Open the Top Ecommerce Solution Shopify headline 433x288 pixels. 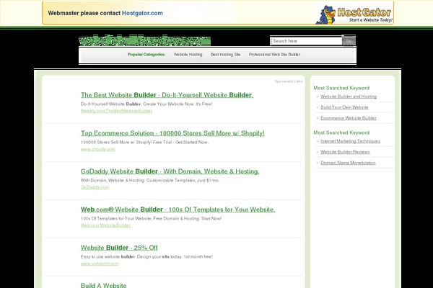point(172,133)
